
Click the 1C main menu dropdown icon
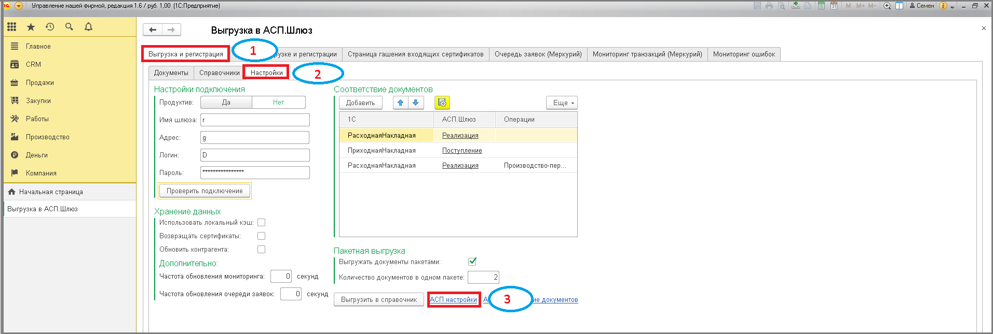(18, 6)
